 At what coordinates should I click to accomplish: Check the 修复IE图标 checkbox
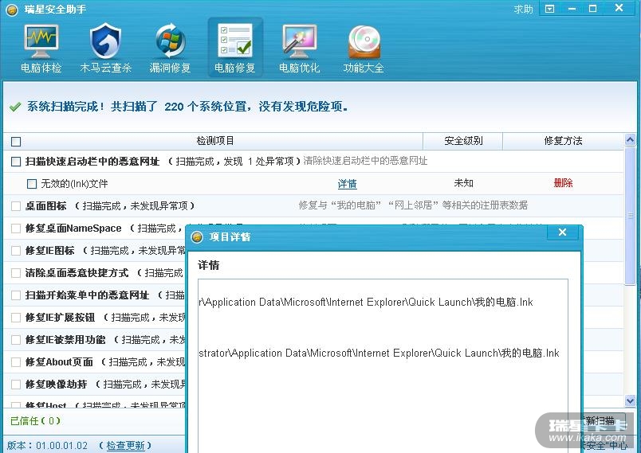[x=16, y=251]
